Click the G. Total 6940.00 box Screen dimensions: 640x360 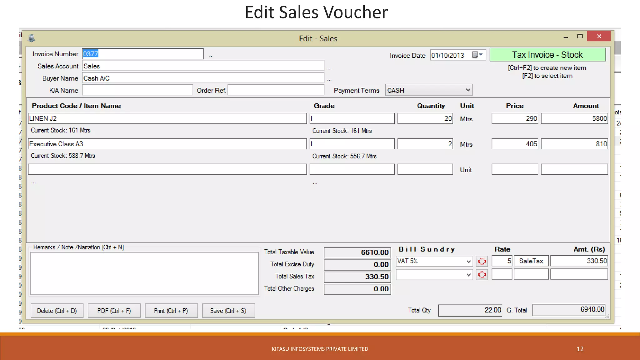click(x=569, y=310)
